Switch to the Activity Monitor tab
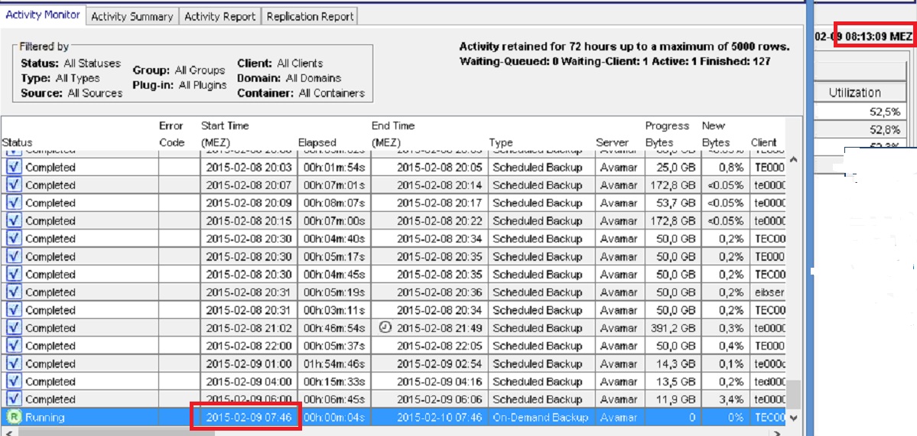The width and height of the screenshot is (917, 436). [43, 16]
